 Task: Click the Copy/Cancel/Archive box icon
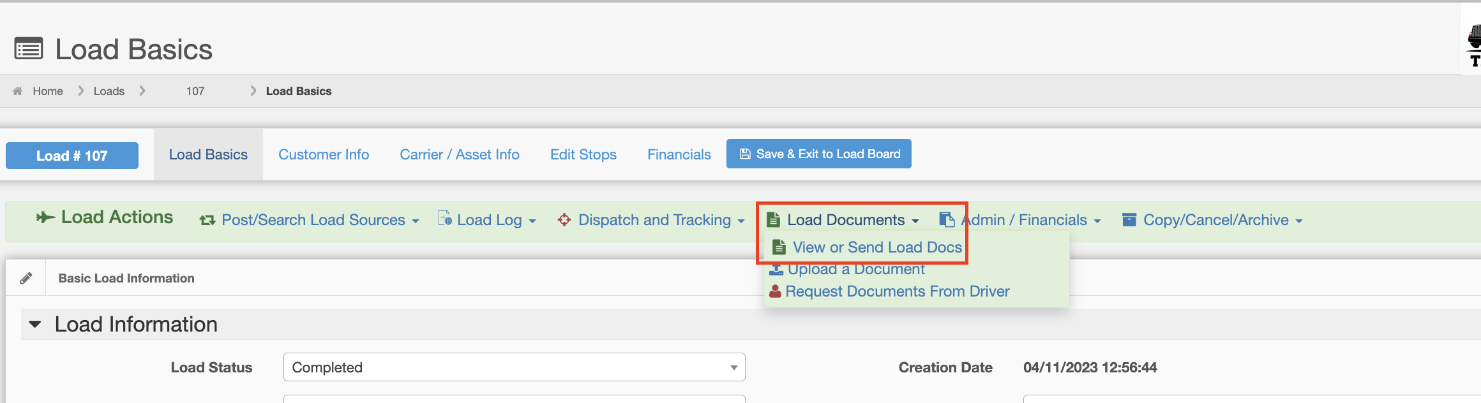click(x=1129, y=220)
